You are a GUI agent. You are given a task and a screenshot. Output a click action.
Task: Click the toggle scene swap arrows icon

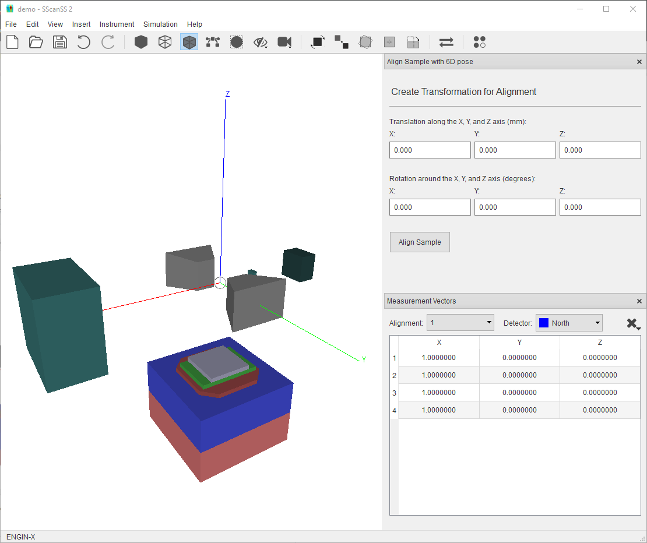(x=446, y=42)
